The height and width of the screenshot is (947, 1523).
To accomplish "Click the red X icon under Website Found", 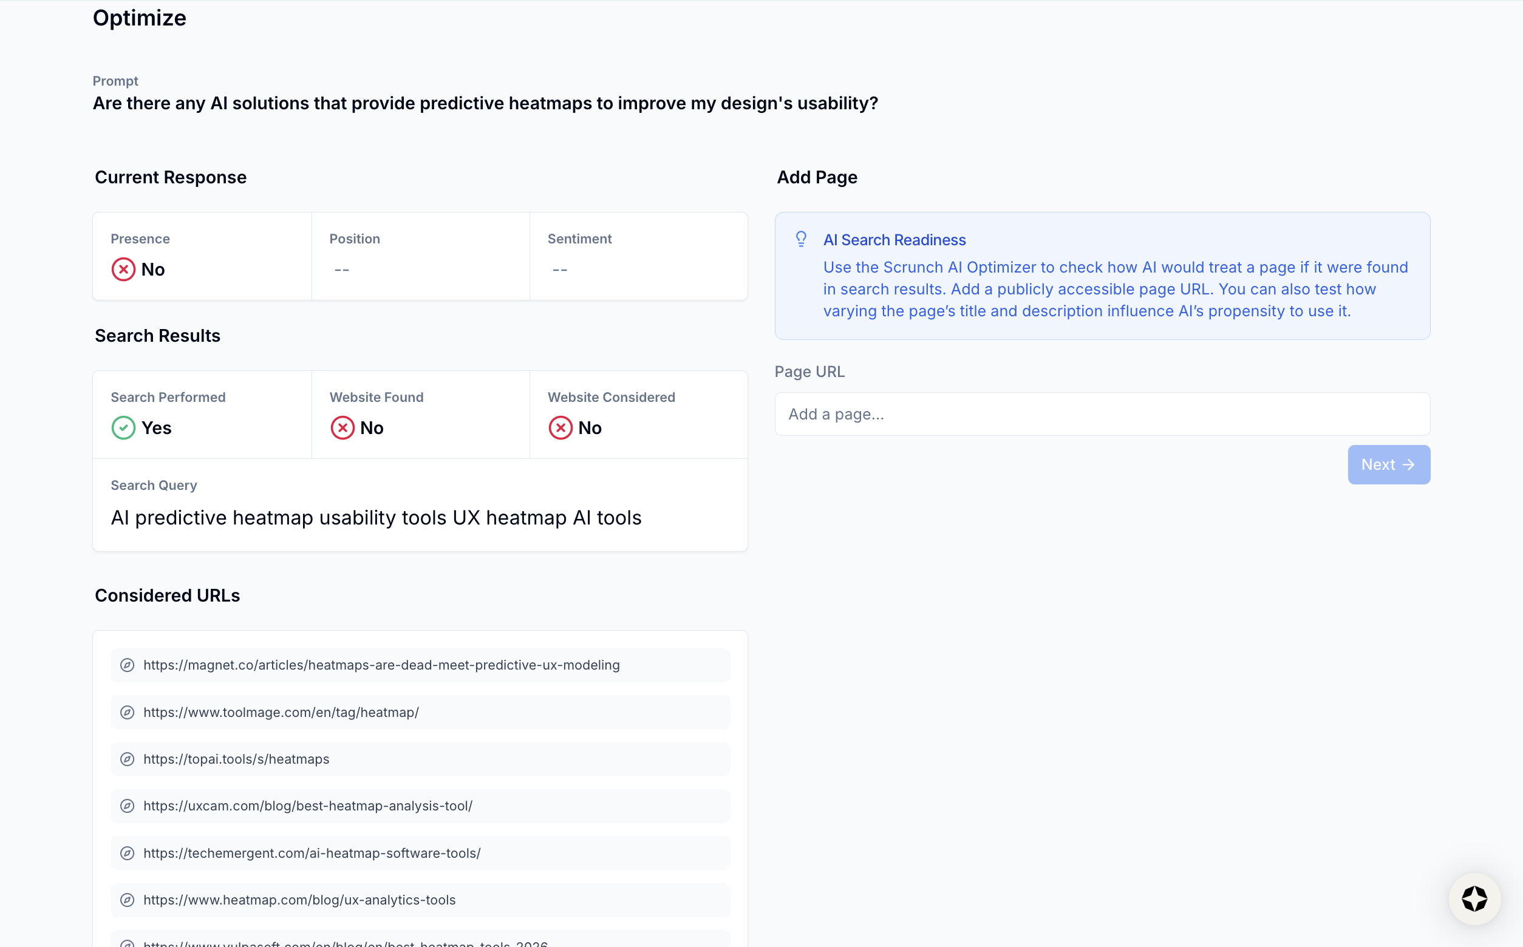I will click(x=342, y=428).
